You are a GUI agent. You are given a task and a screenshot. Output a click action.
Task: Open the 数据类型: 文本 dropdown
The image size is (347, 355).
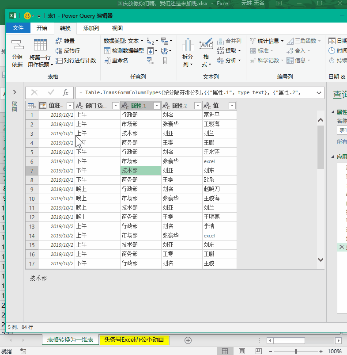(124, 41)
